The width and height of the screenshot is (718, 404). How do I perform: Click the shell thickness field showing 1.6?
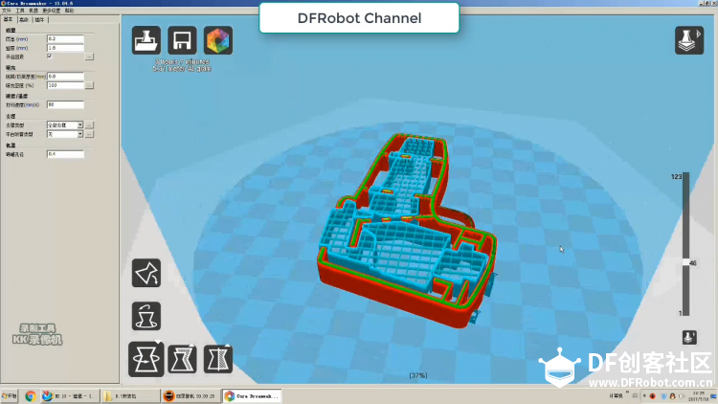pos(65,48)
